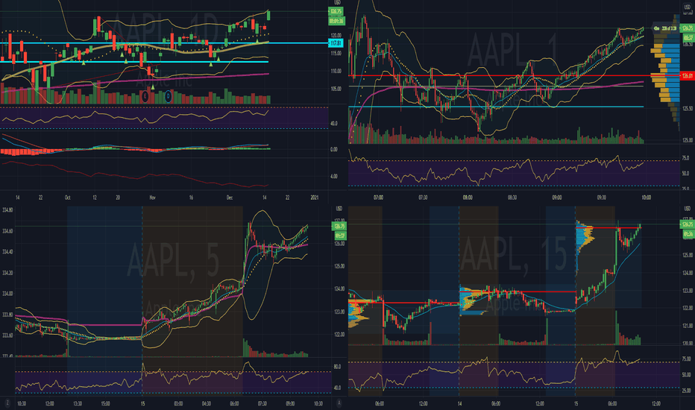Screen dimensions: 695x410
Task: Click the green last-price label on 15-minute chart
Action: [x=687, y=224]
